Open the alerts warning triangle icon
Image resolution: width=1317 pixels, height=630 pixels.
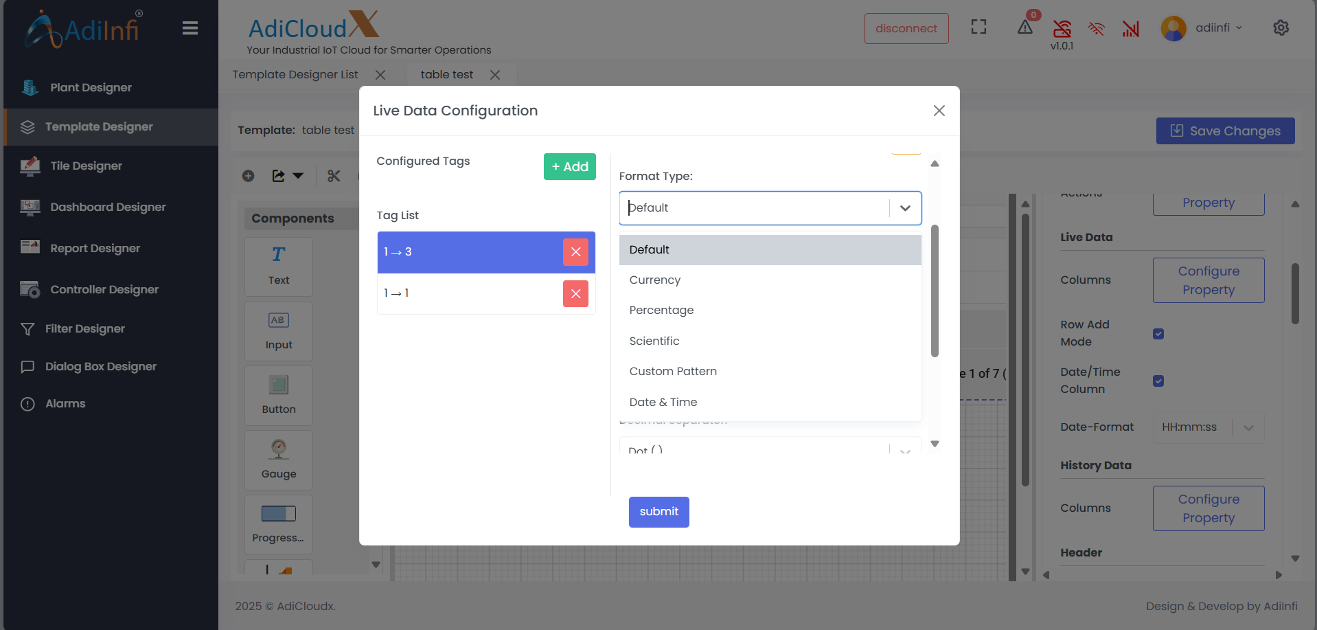1024,27
